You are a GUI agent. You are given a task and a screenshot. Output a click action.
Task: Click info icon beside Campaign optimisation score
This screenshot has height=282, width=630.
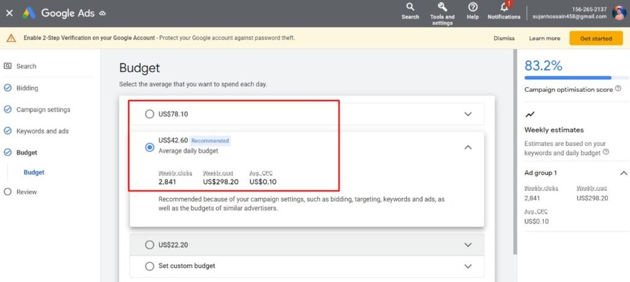pos(618,89)
